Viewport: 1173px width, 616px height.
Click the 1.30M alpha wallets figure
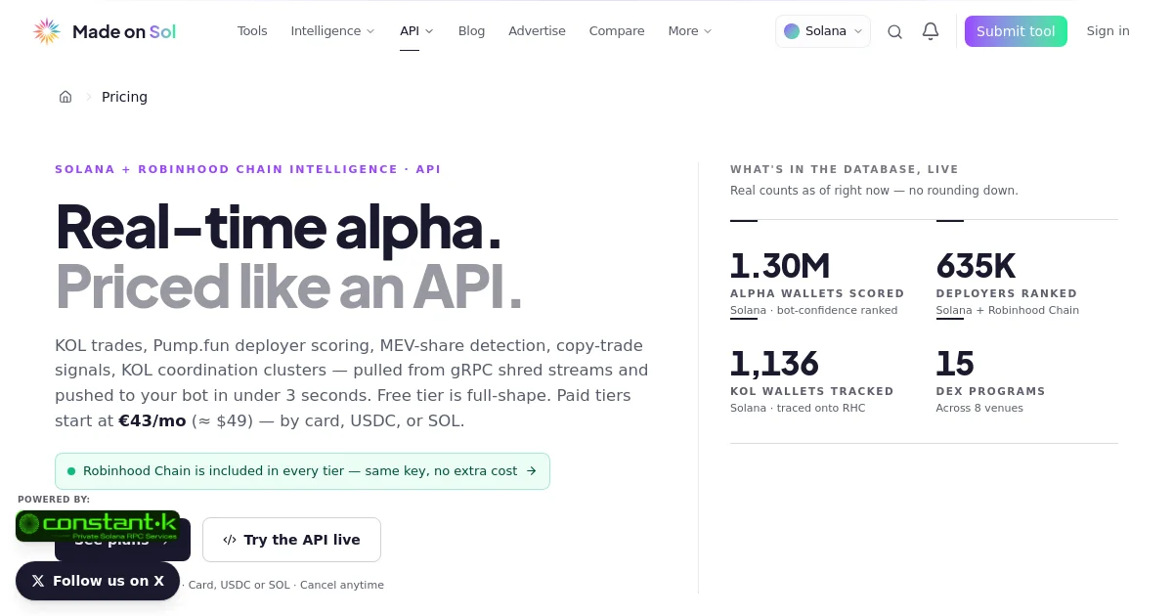780,266
